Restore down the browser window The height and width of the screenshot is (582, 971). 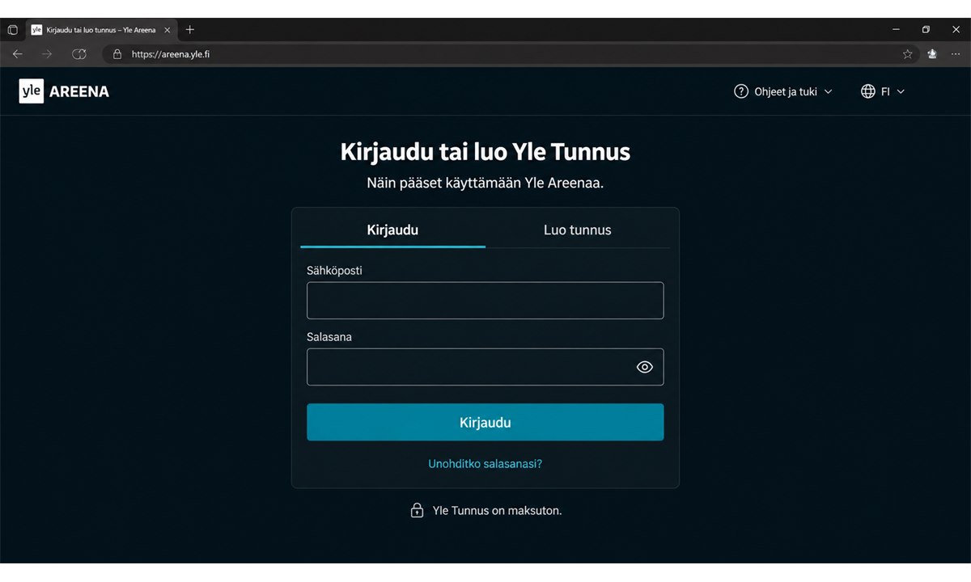click(x=926, y=30)
